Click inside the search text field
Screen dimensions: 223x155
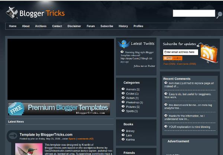pos(194,13)
